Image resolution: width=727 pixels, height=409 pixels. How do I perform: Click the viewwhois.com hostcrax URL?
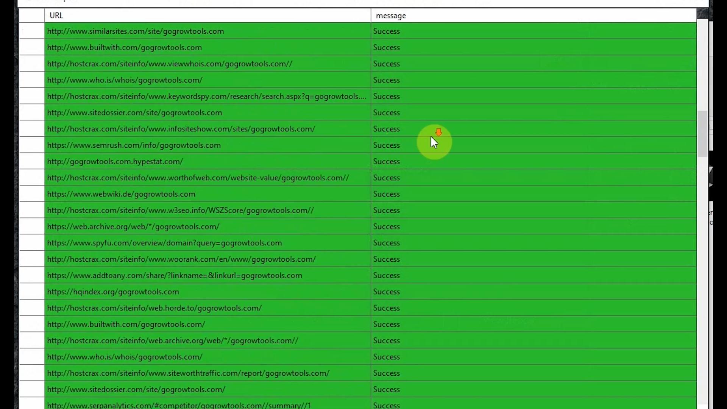[x=170, y=64]
